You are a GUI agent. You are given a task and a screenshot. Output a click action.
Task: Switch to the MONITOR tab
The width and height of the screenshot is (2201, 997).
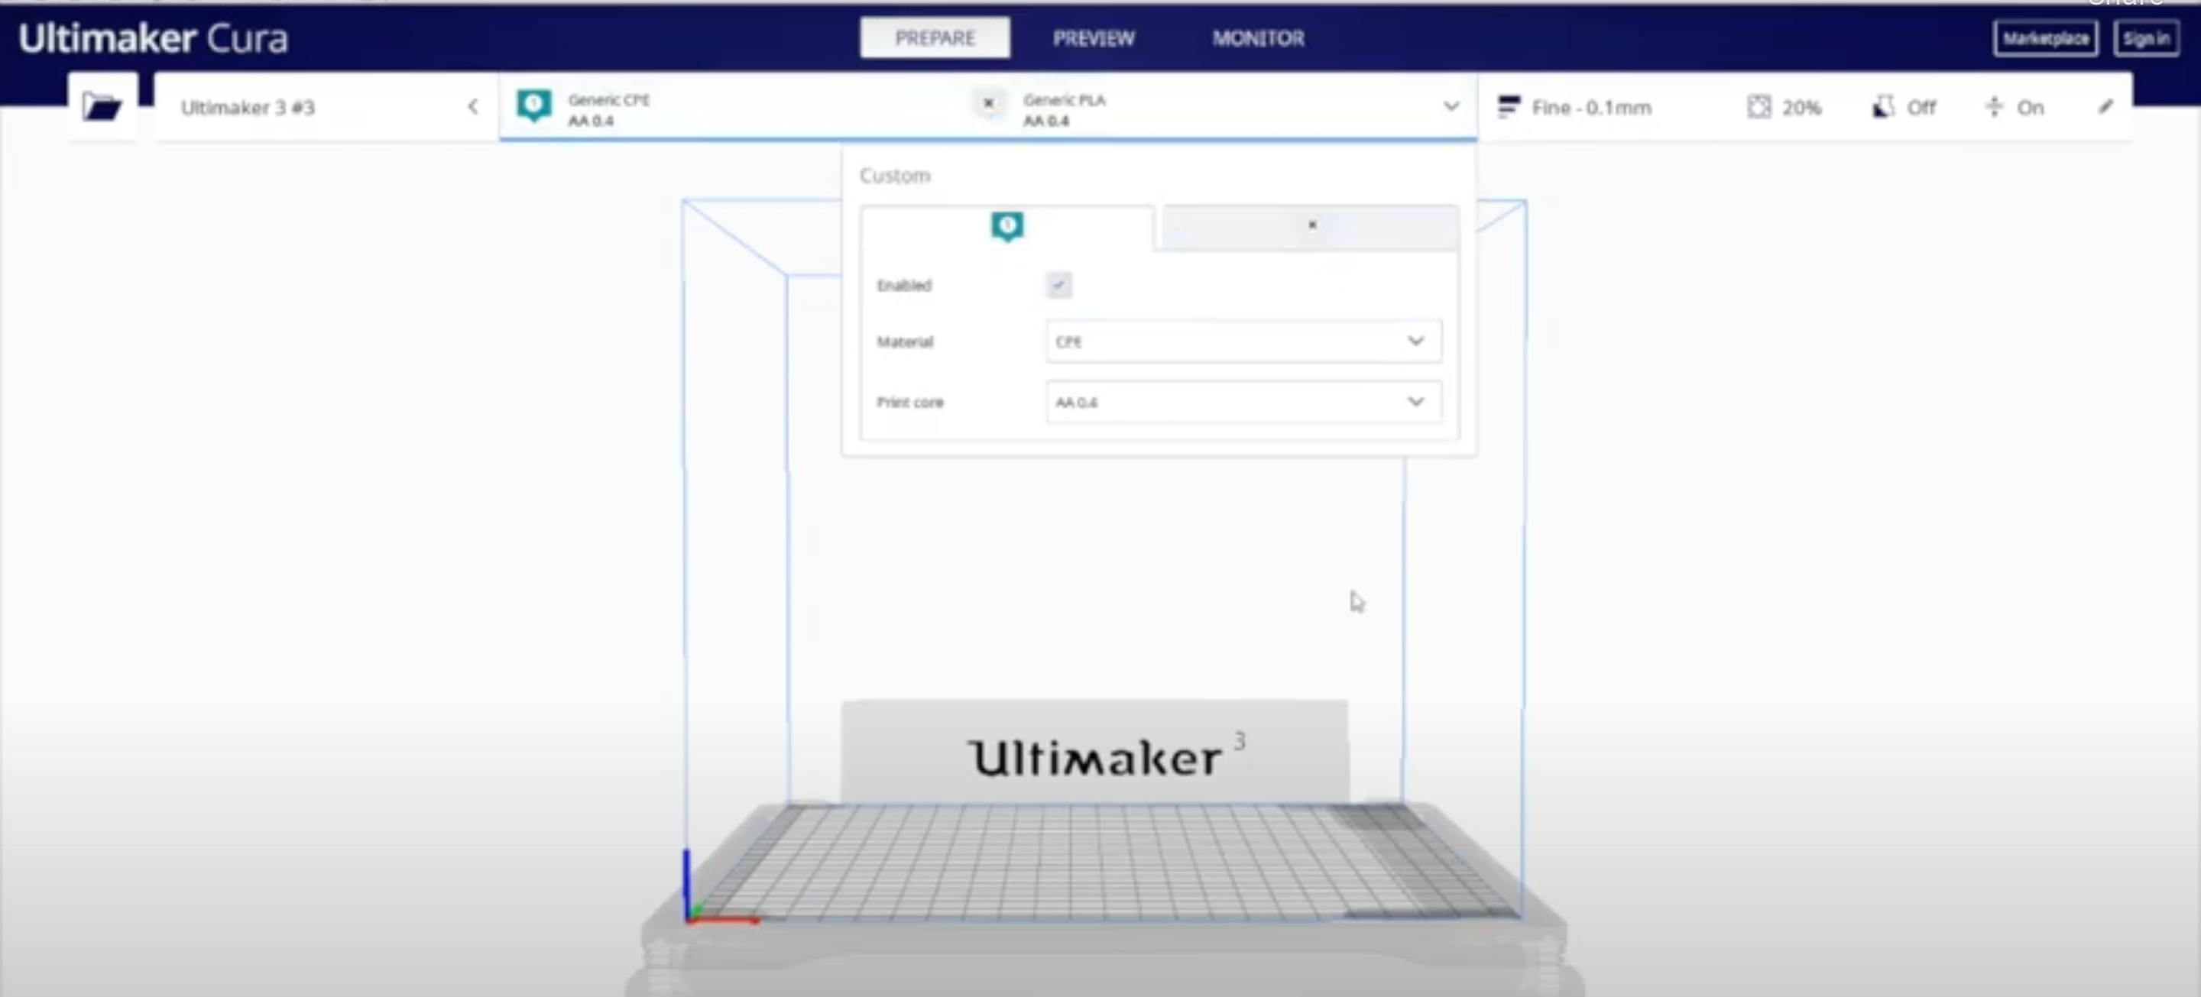click(x=1256, y=38)
